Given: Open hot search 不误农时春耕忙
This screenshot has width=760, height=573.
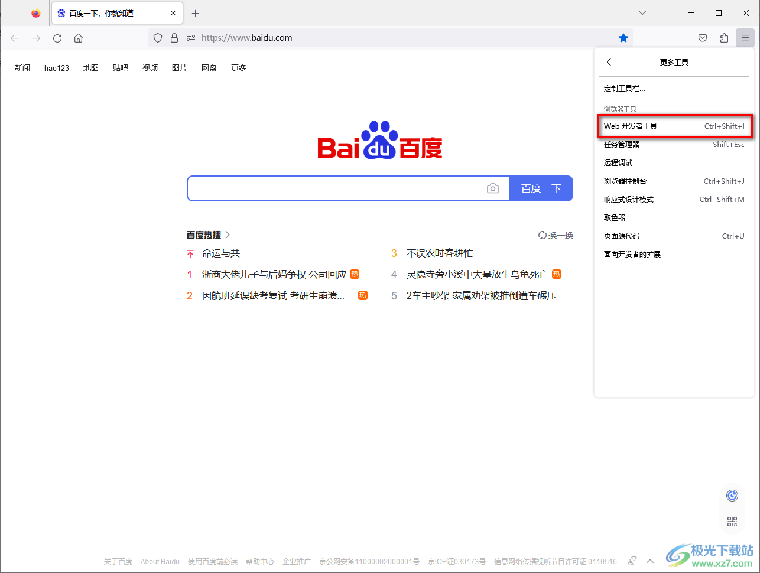Looking at the screenshot, I should point(440,253).
